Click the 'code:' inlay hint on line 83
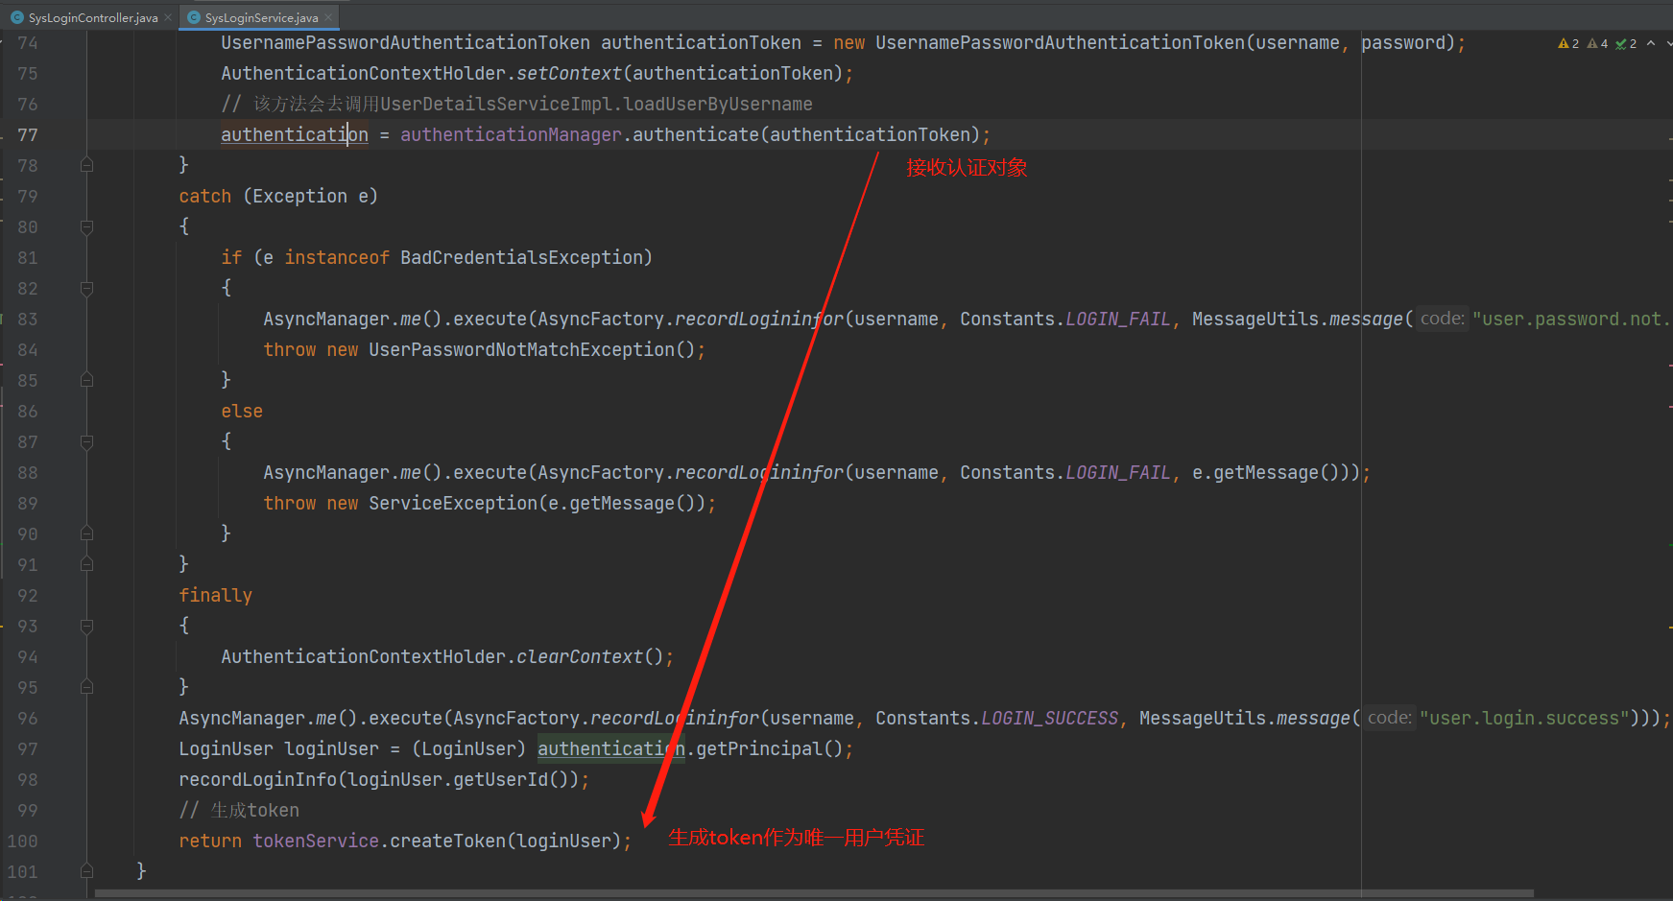Viewport: 1673px width, 901px height. pyautogui.click(x=1442, y=319)
